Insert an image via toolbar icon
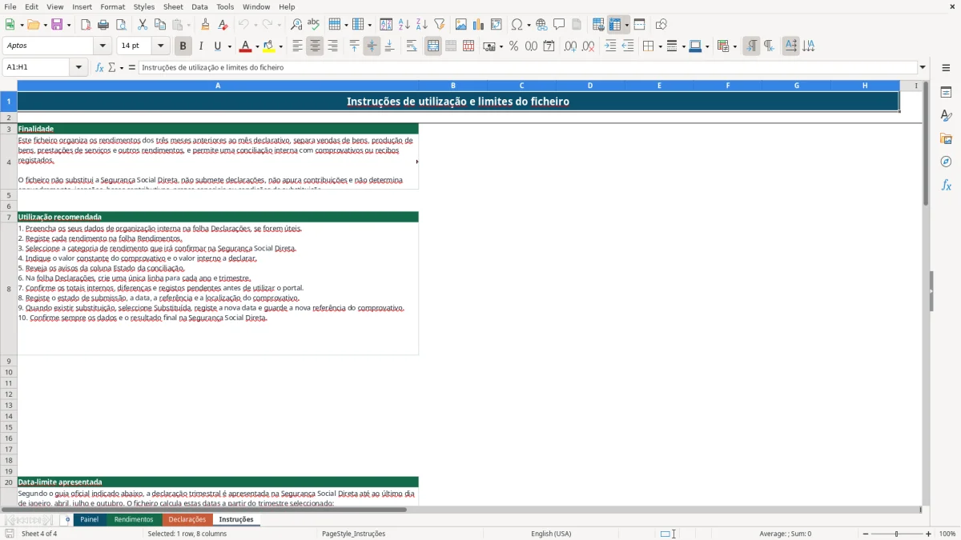 461,25
